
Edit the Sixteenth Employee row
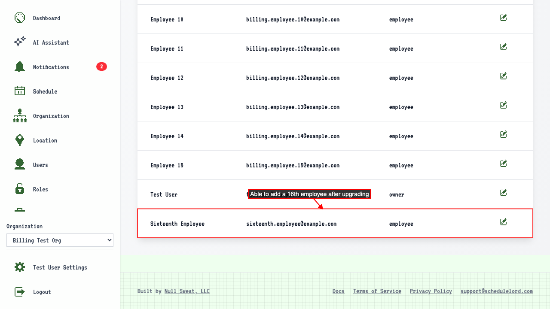504,222
